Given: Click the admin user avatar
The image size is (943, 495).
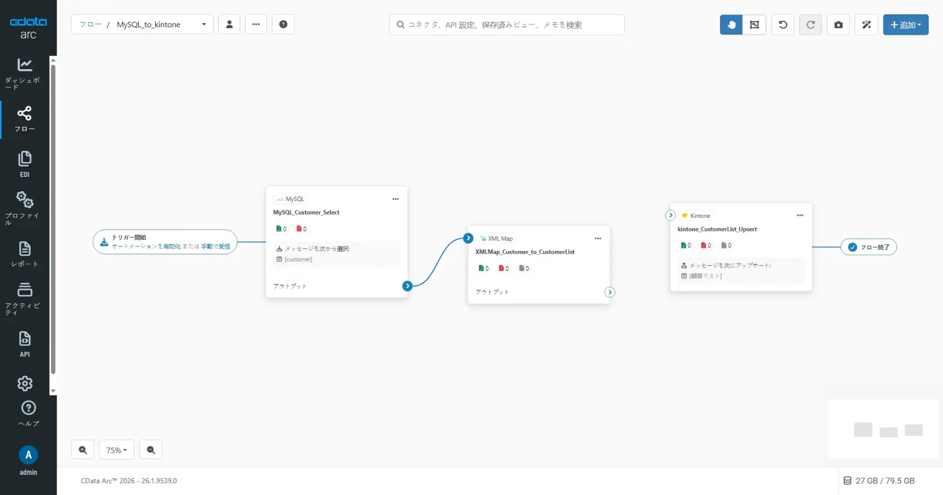Looking at the screenshot, I should tap(28, 455).
